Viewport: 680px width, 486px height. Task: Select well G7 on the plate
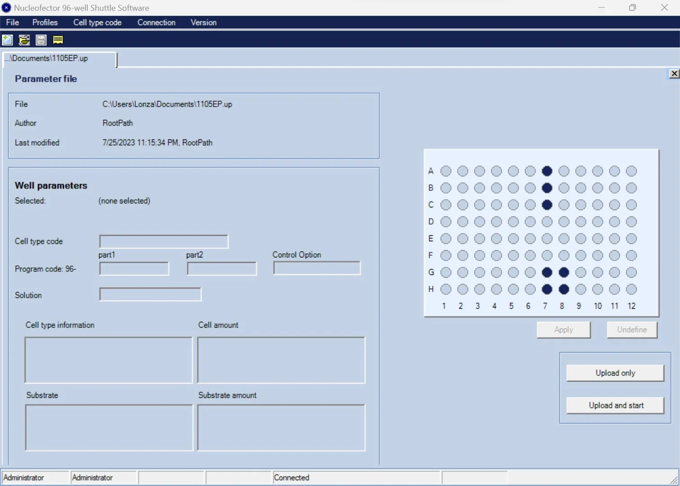547,272
